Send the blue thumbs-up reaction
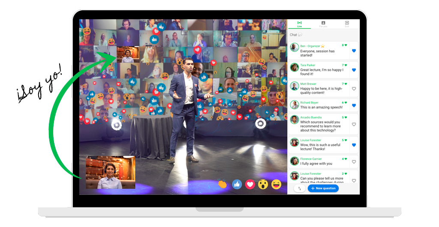The height and width of the screenshot is (227, 439). click(x=237, y=184)
